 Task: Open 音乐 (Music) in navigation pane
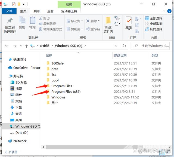16,114
